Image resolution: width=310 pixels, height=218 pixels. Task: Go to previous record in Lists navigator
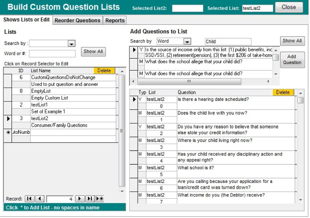click(x=40, y=199)
